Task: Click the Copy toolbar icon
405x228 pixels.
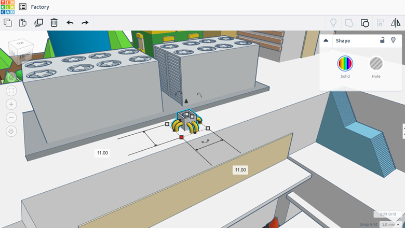Action: pos(8,23)
